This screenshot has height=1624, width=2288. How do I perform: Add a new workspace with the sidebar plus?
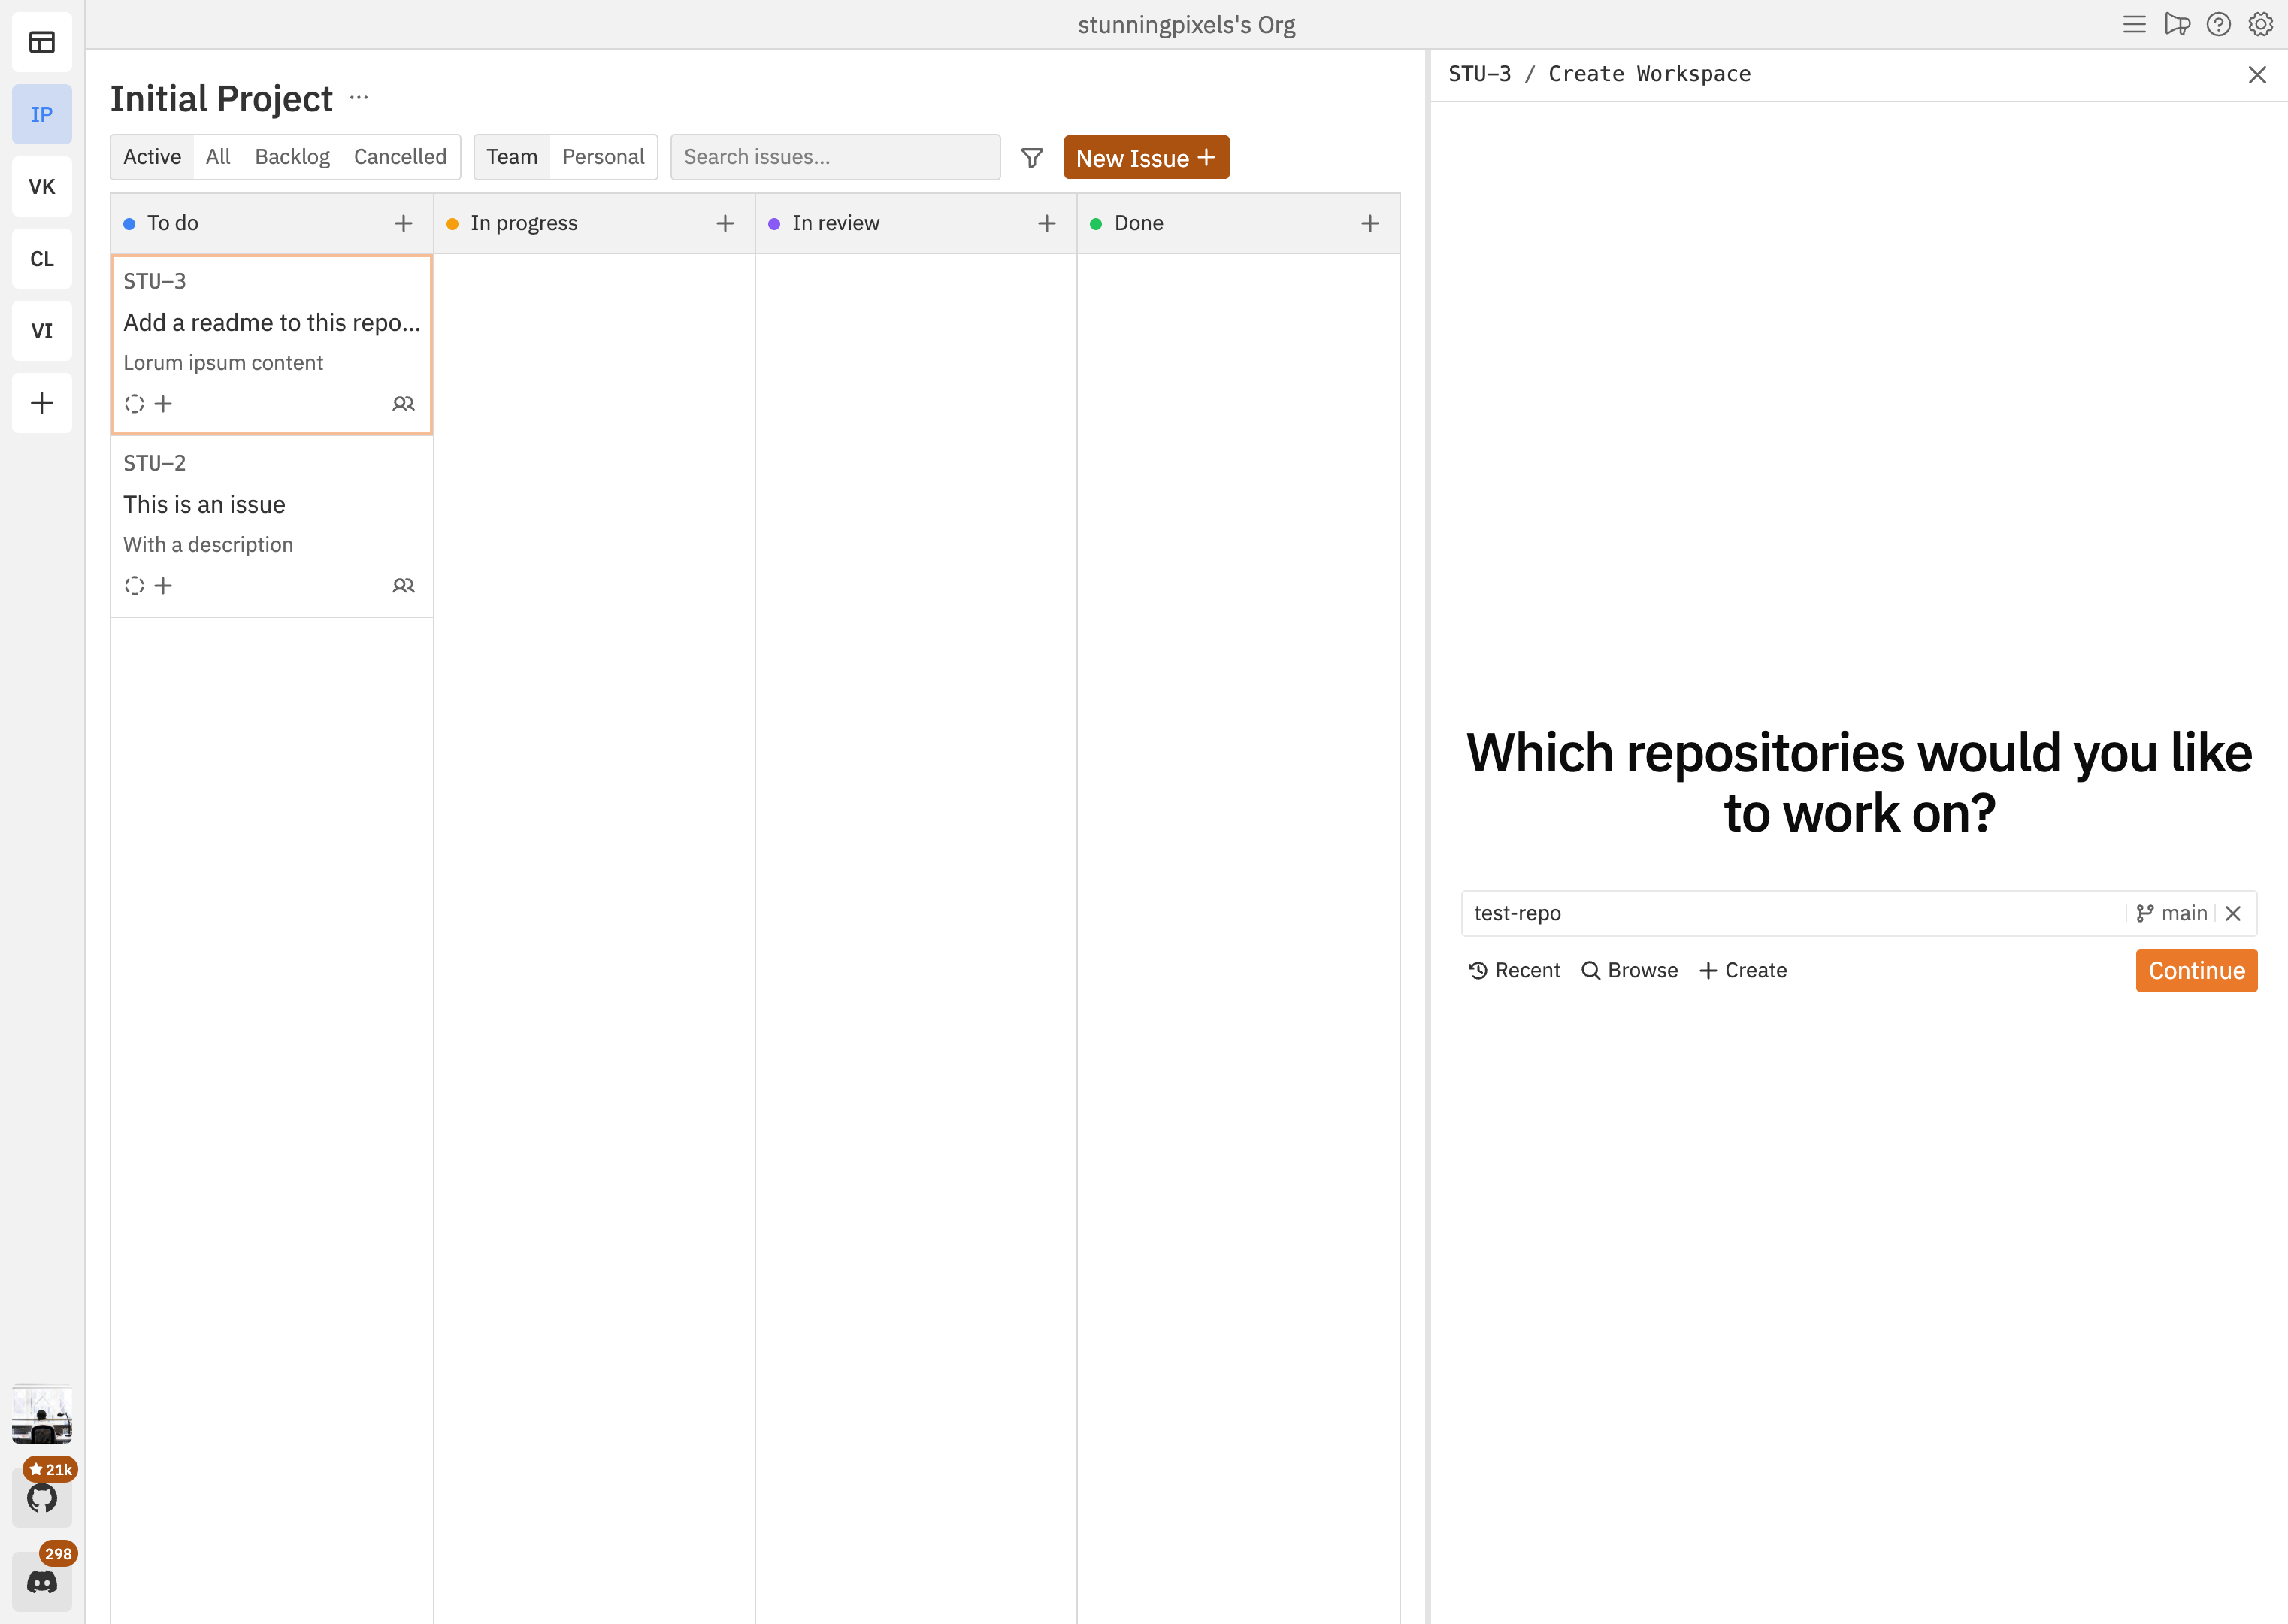[42, 403]
